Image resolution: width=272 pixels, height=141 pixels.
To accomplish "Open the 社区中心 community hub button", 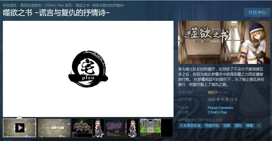I will coord(257,12).
